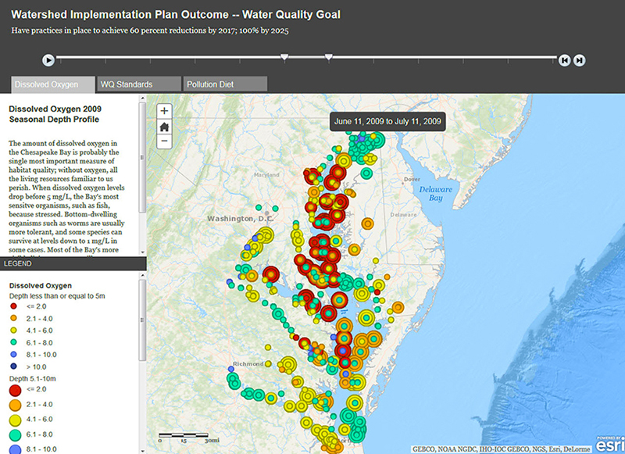This screenshot has width=625, height=454.
Task: Zoom in on the map
Action: (x=164, y=111)
